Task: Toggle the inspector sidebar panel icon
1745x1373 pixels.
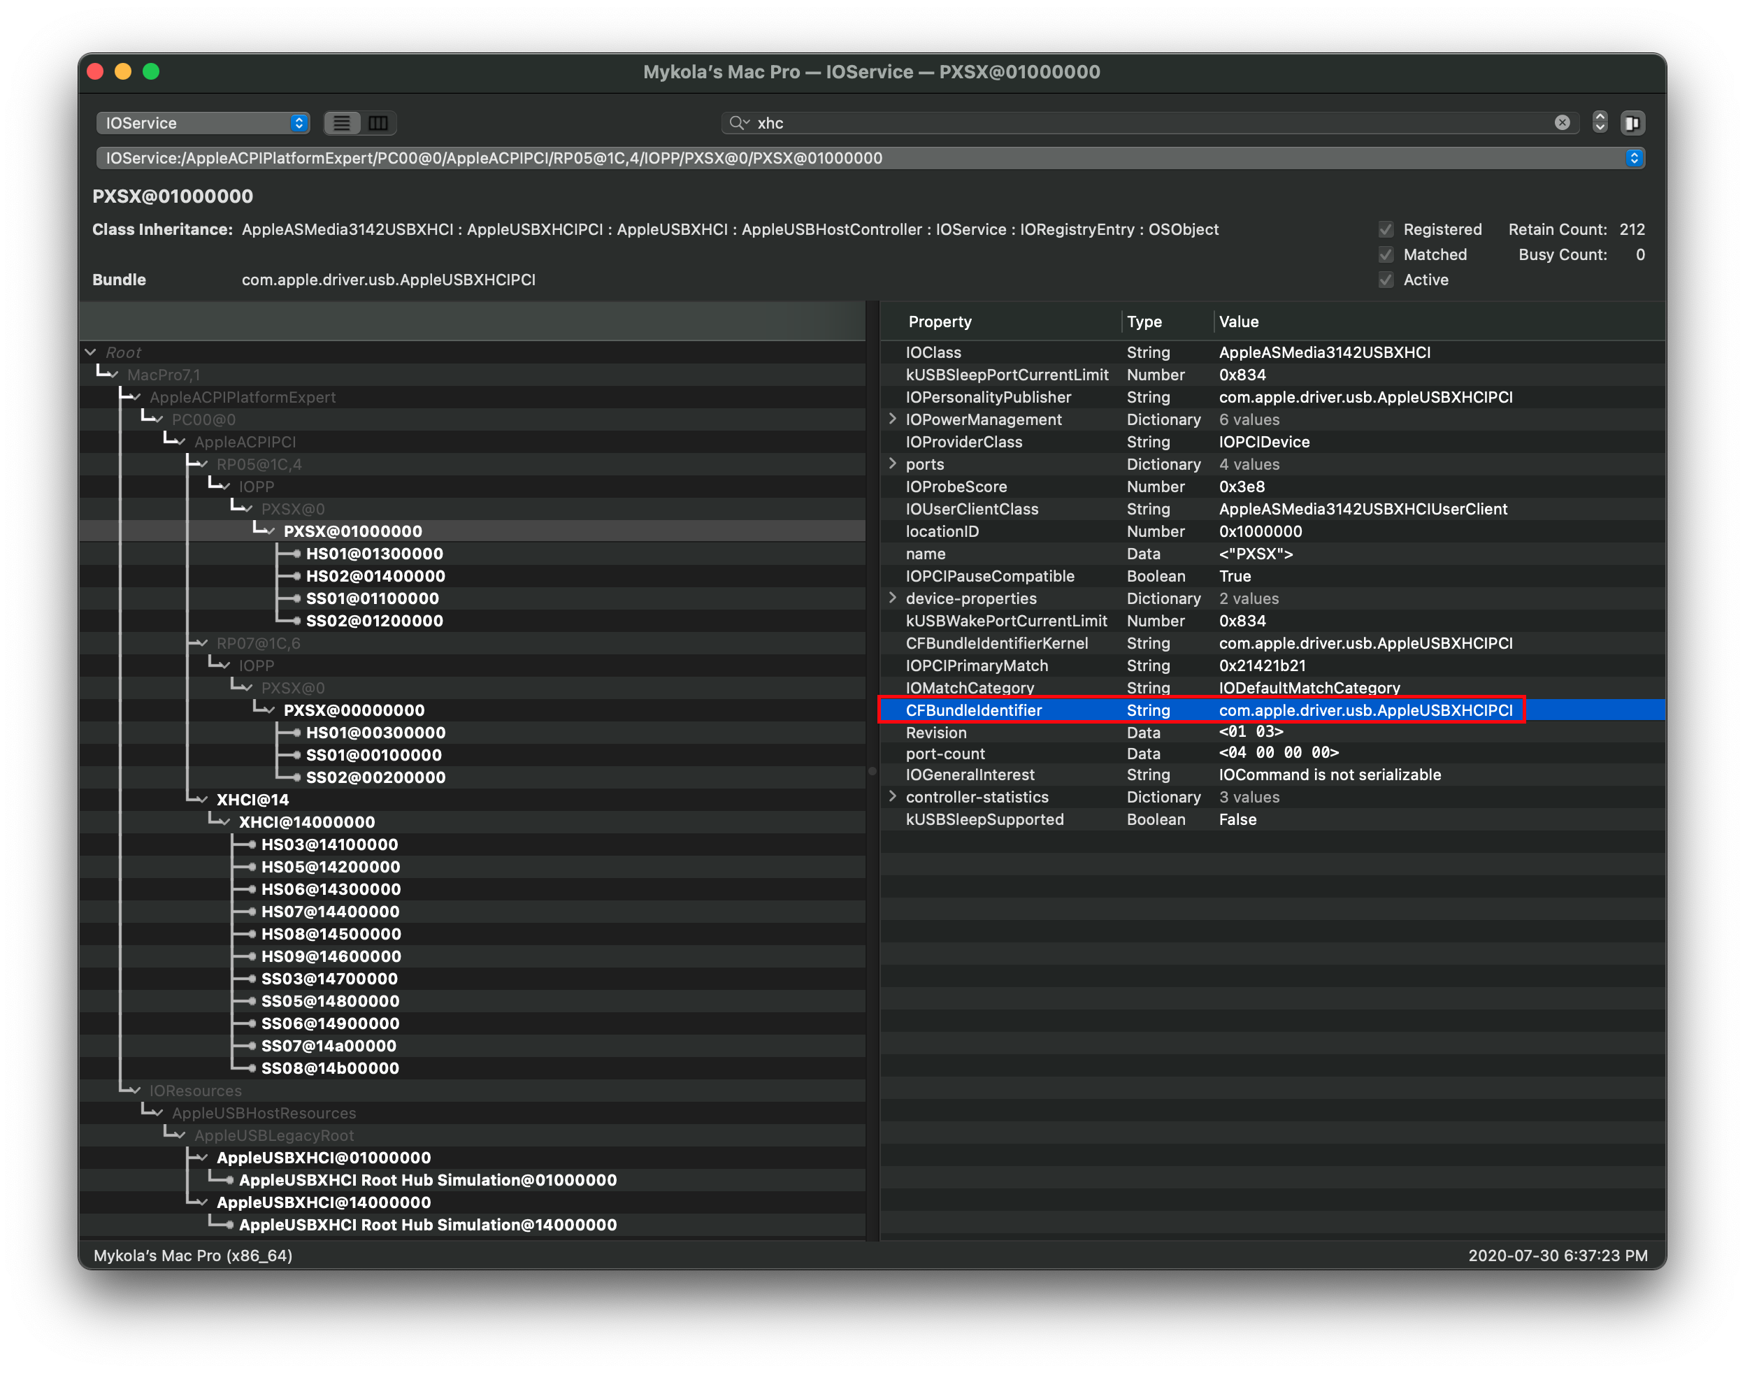Action: [1632, 123]
